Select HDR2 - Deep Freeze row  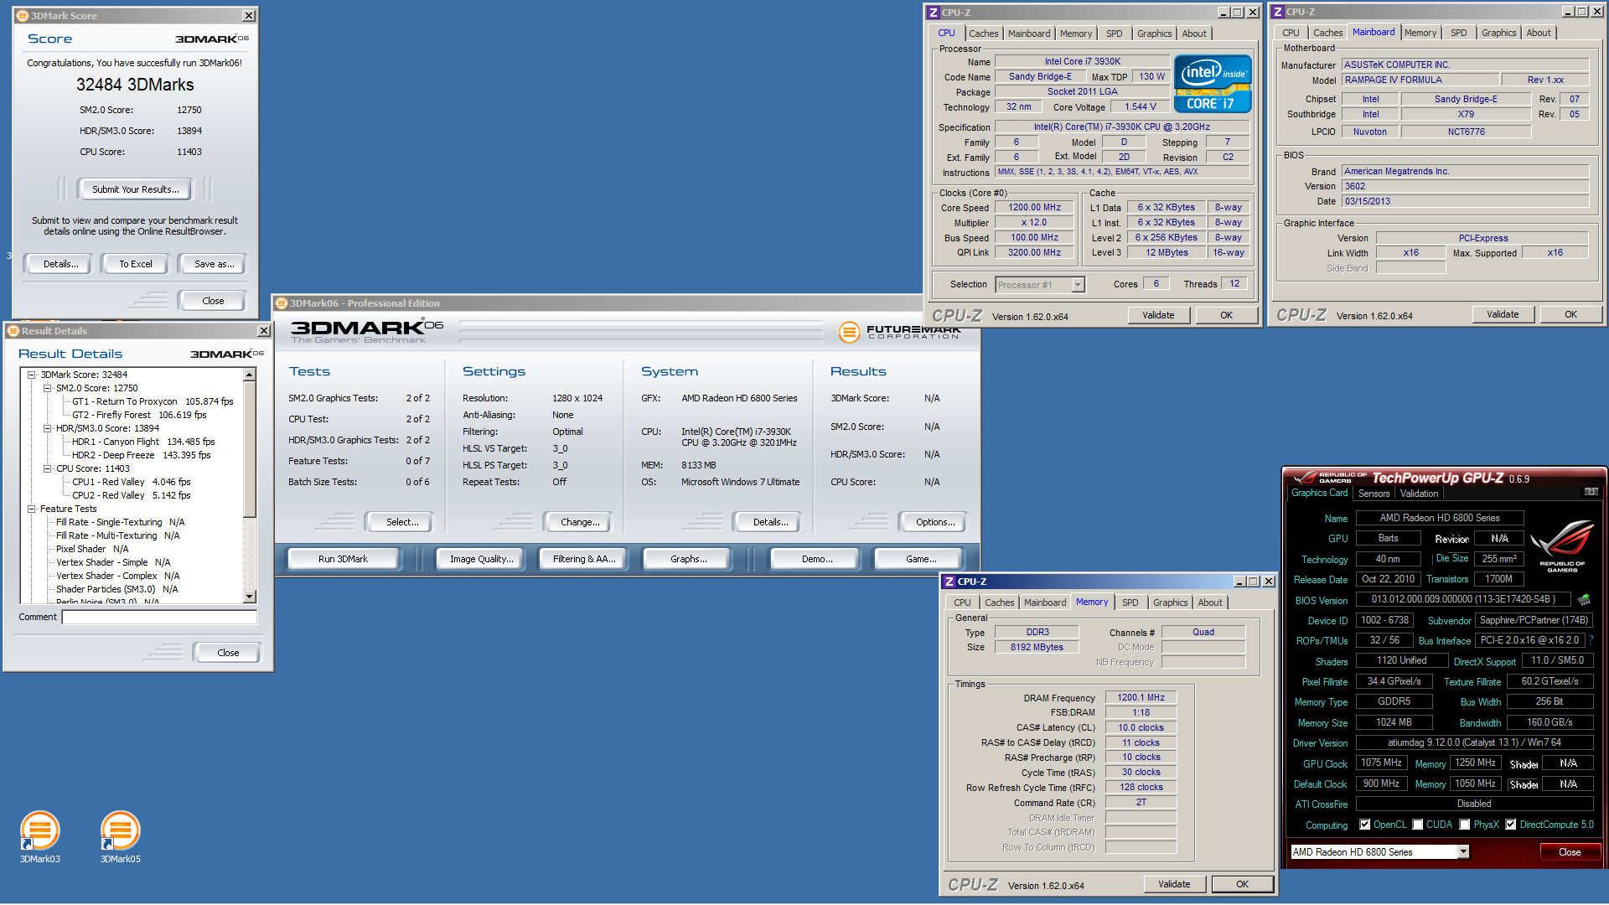(x=141, y=455)
